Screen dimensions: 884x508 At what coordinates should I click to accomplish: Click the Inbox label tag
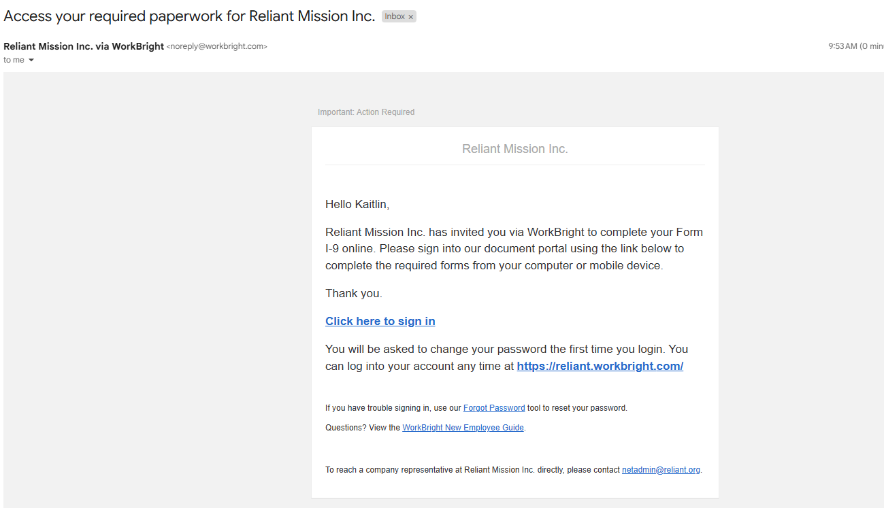[395, 16]
